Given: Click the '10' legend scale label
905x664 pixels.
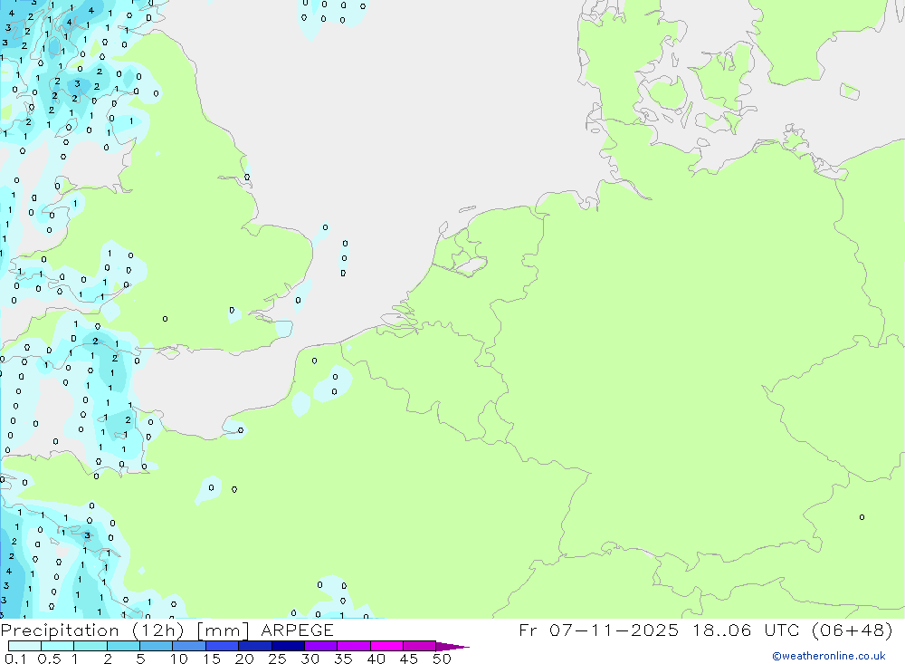Looking at the screenshot, I should [179, 659].
